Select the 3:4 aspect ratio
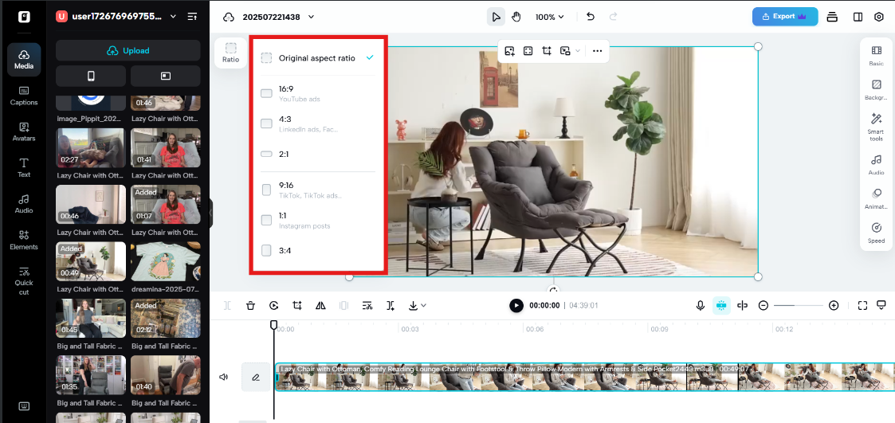 coord(317,250)
